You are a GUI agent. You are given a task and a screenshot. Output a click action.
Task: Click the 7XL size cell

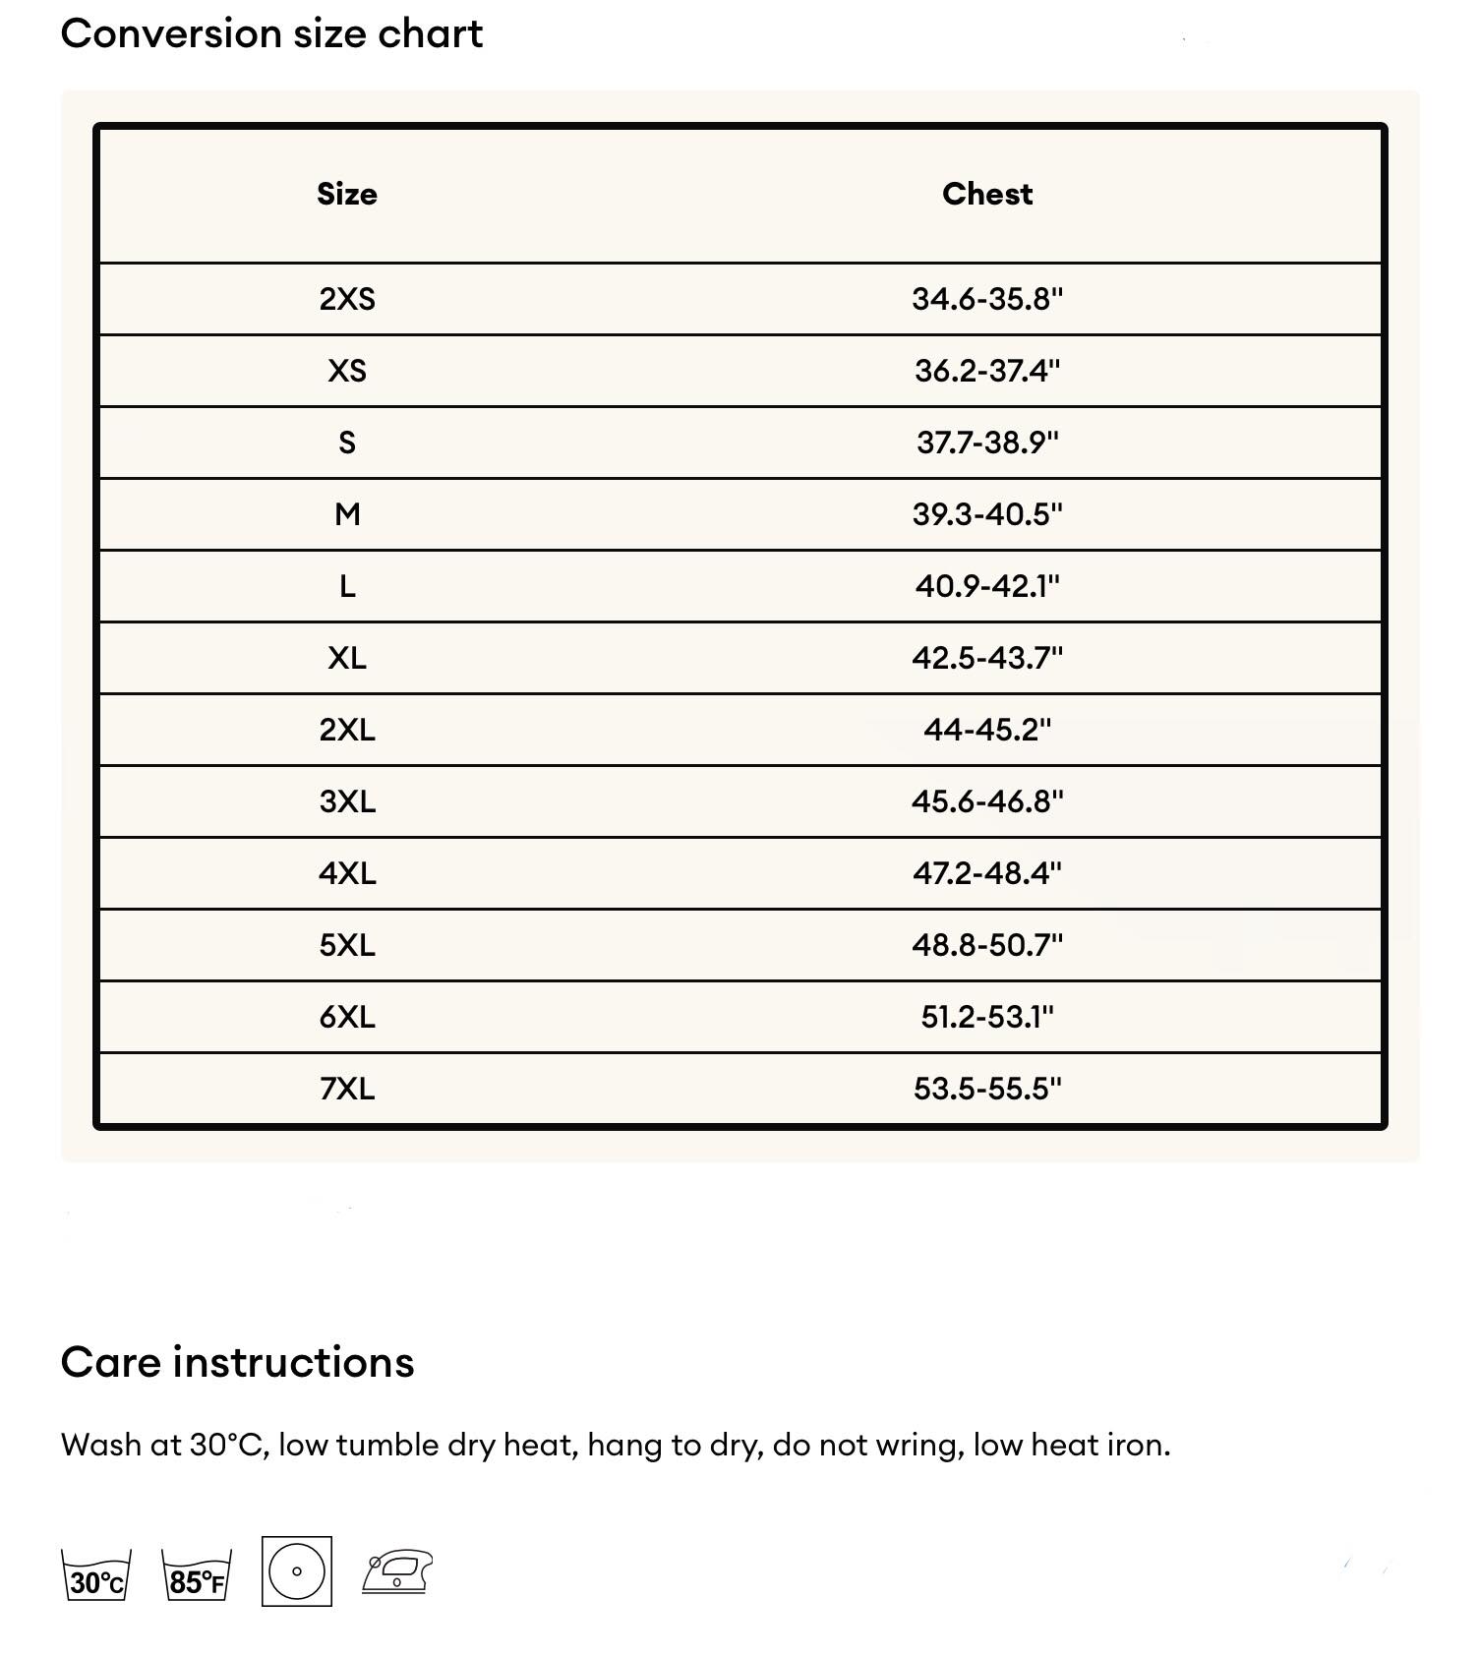347,1089
